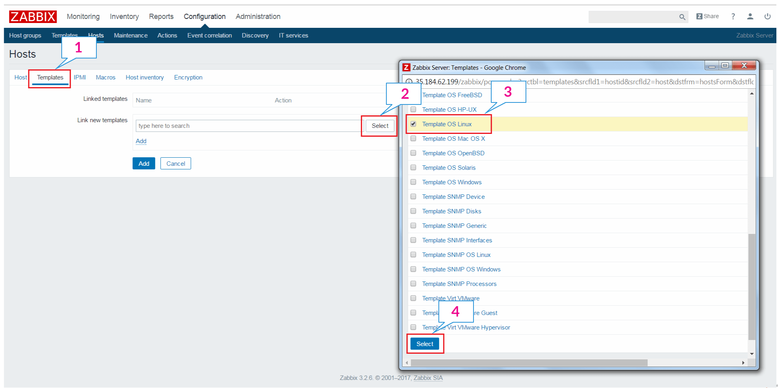Open the Template Virt VMware link
Viewport: 778px width, 388px height.
(451, 298)
